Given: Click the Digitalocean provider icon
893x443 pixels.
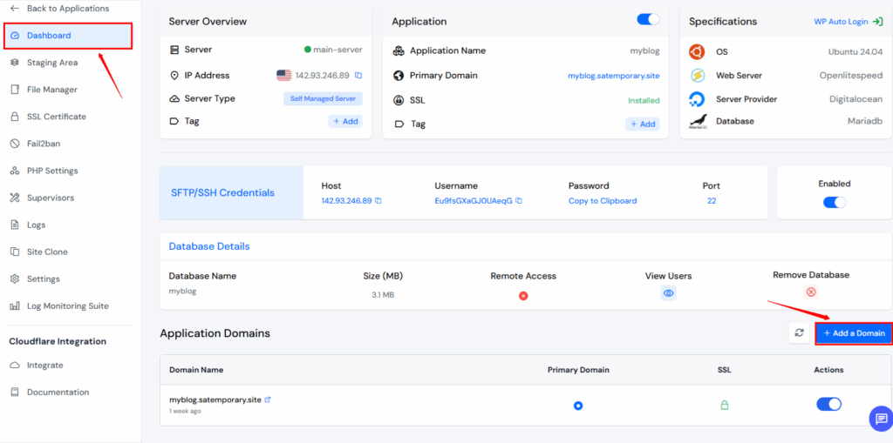Looking at the screenshot, I should tap(697, 99).
